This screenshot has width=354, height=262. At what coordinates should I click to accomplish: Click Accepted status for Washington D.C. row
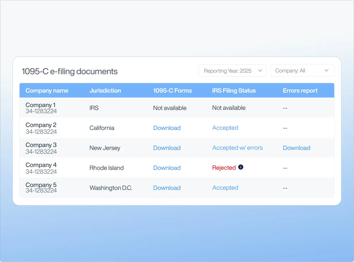point(225,188)
